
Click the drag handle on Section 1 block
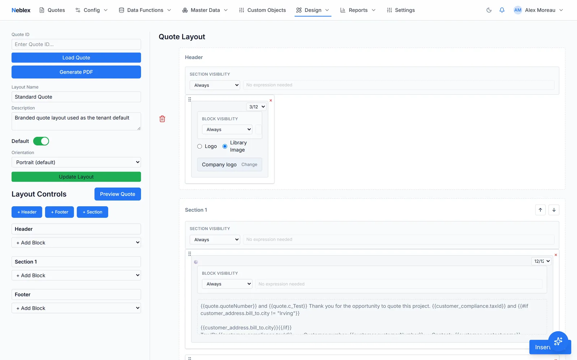point(190,254)
